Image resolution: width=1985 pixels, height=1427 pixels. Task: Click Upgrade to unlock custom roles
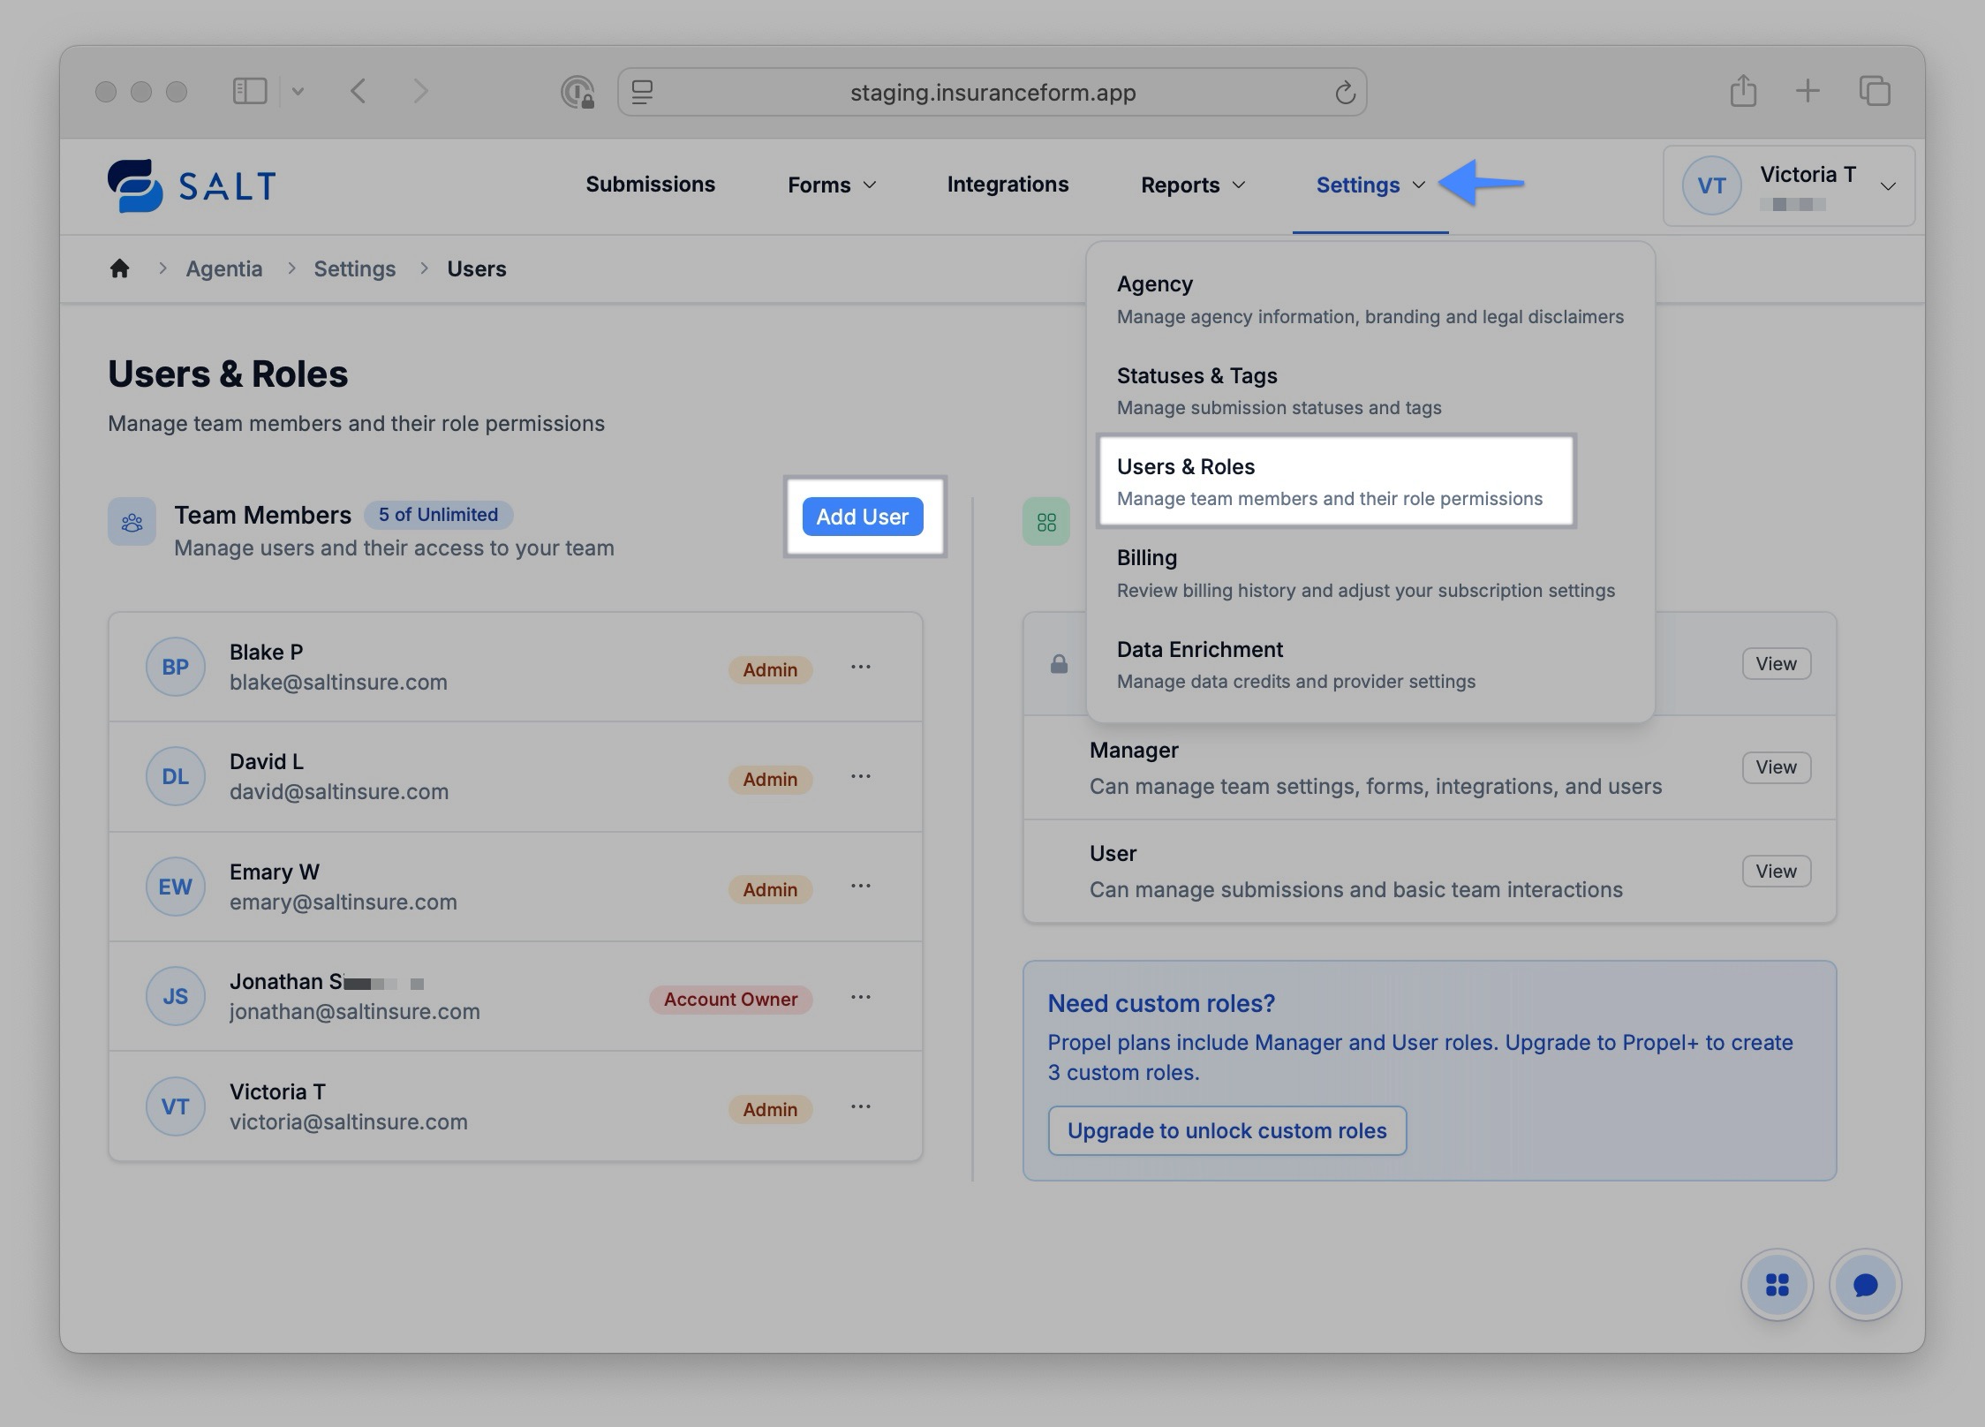point(1226,1131)
